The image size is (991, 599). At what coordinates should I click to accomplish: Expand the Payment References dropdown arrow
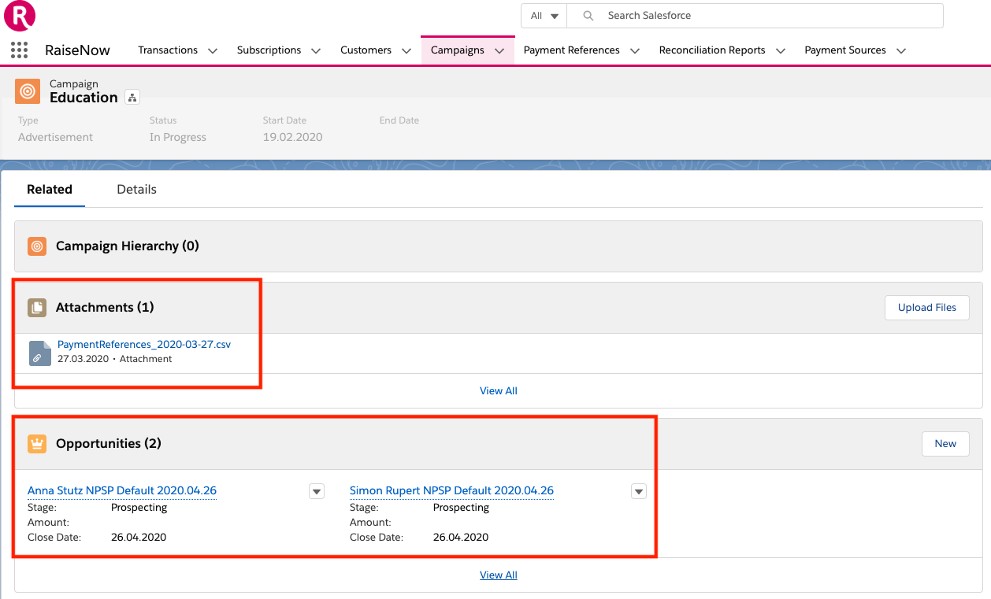[x=635, y=50]
